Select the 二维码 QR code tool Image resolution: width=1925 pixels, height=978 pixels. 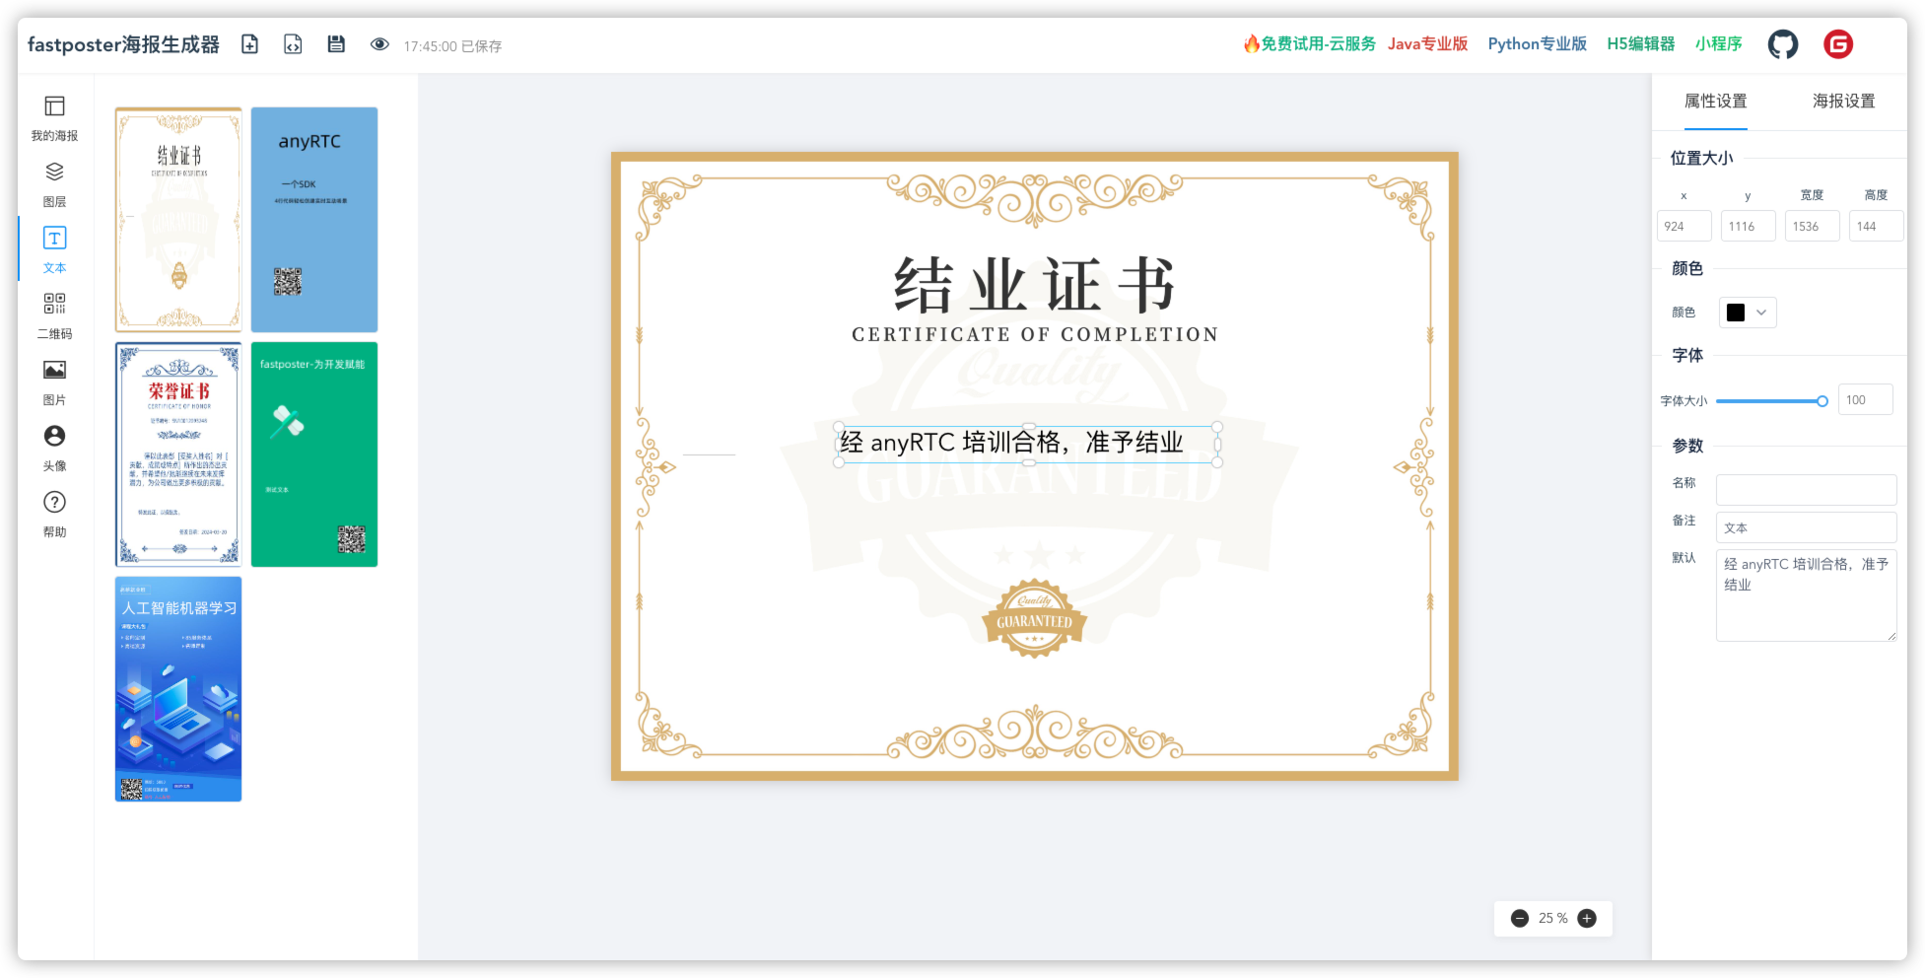click(54, 316)
